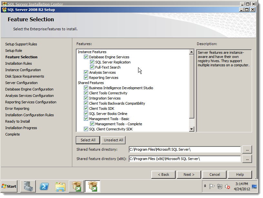Image resolution: width=263 pixels, height=198 pixels.
Task: Proceed with the Next button
Action: pos(189,174)
